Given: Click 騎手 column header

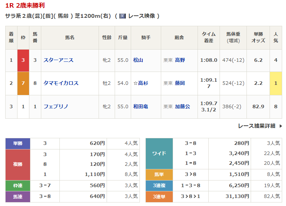Looking at the screenshot, I should point(146,37).
